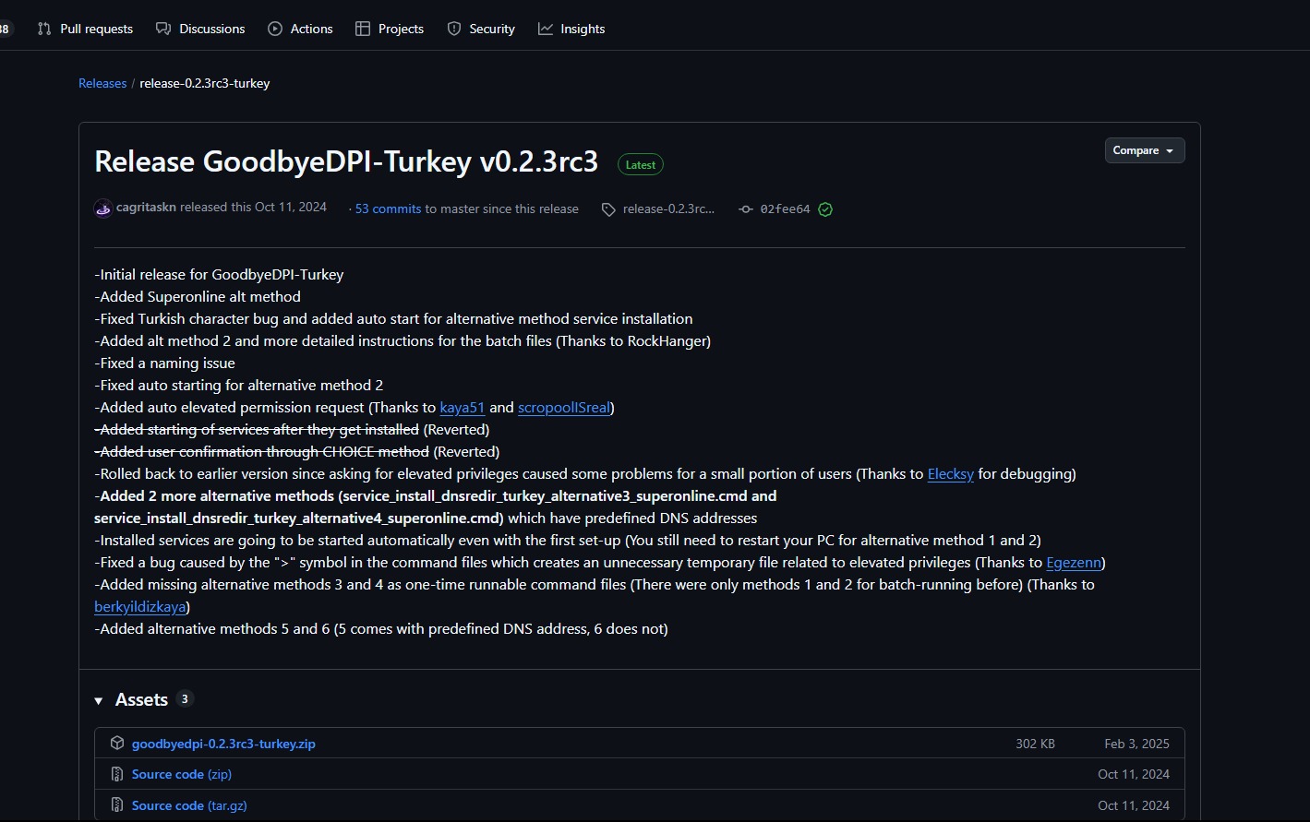Click the tag icon beside release-0.2.3rc
Viewport: 1310px width, 822px height.
click(x=608, y=209)
